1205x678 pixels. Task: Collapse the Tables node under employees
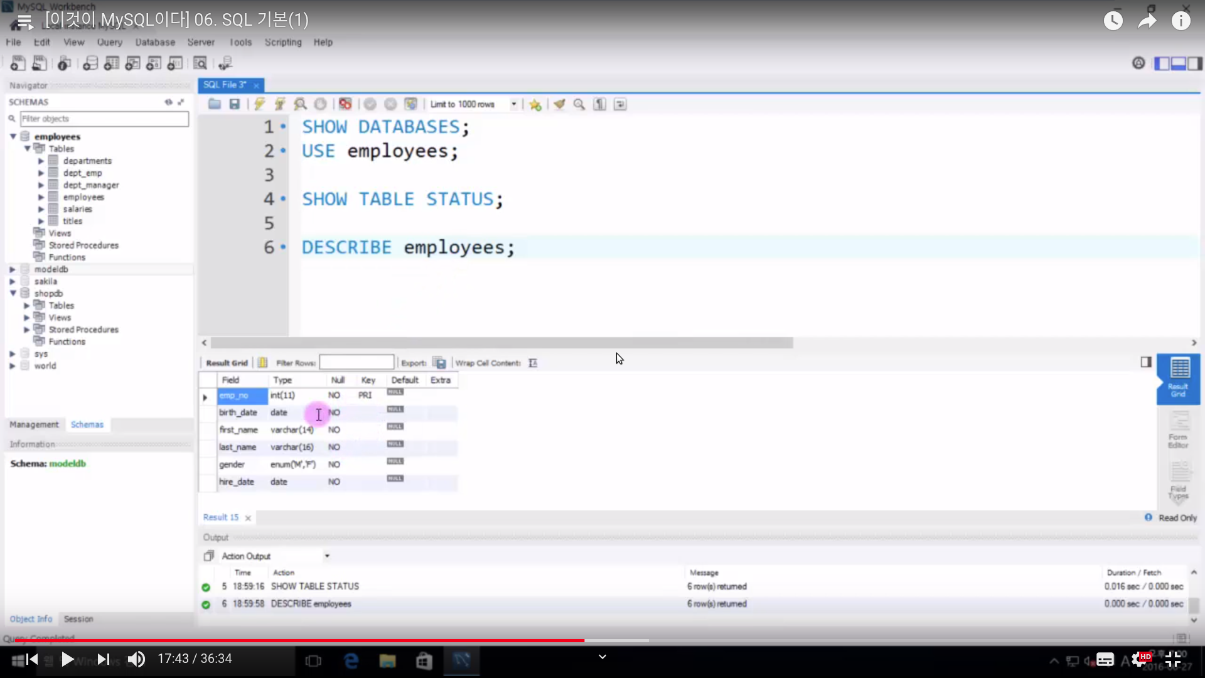click(x=27, y=149)
